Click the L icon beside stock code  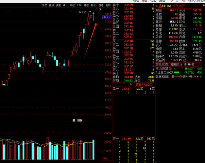pyautogui.click(x=157, y=6)
